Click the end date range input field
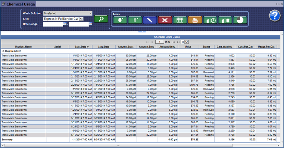Viewport: 284px width, 148px height. (79, 24)
